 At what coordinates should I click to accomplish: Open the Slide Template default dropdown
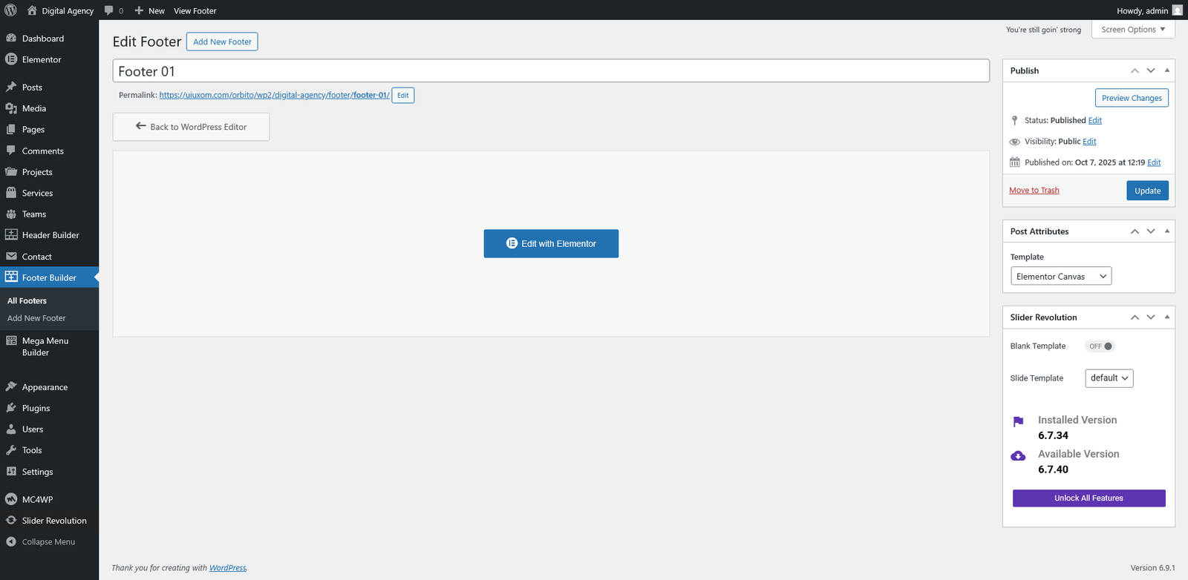tap(1109, 378)
